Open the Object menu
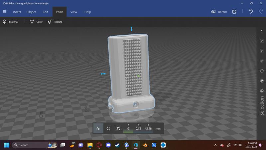The image size is (266, 150). (x=31, y=12)
